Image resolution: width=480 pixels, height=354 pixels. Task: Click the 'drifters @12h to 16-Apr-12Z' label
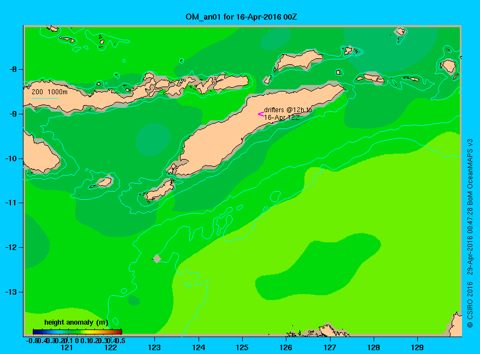tap(288, 113)
